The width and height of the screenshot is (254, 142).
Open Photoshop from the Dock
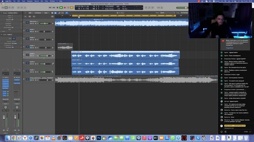click(99, 138)
